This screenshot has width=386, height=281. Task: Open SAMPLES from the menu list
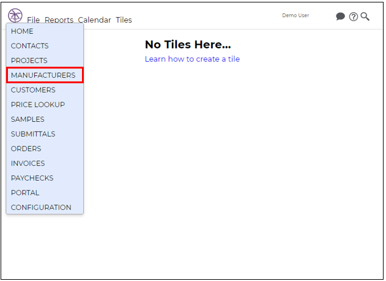point(45,119)
